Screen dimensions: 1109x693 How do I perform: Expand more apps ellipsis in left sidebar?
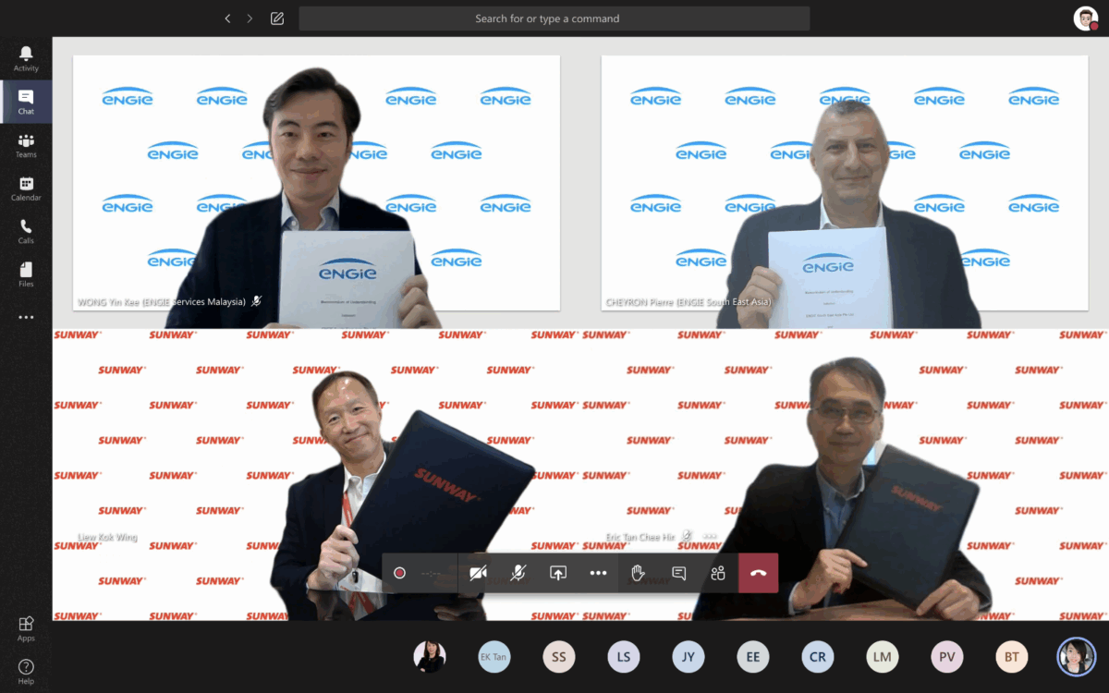(x=26, y=317)
